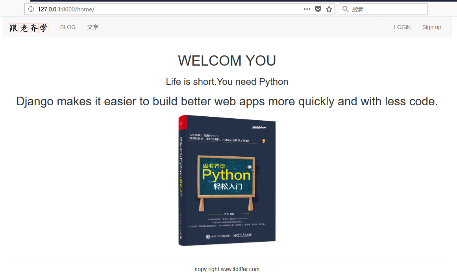Open the 文章 navigation item
The width and height of the screenshot is (457, 277).
pos(93,27)
